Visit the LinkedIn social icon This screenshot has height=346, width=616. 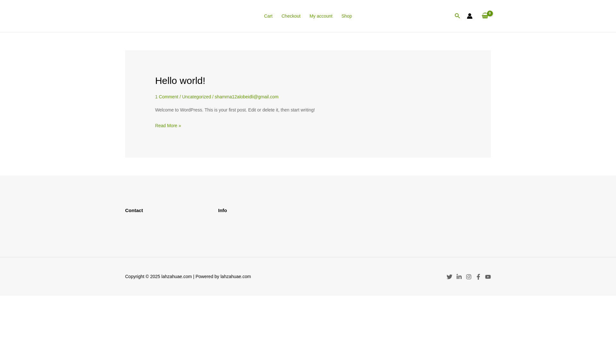click(x=459, y=276)
